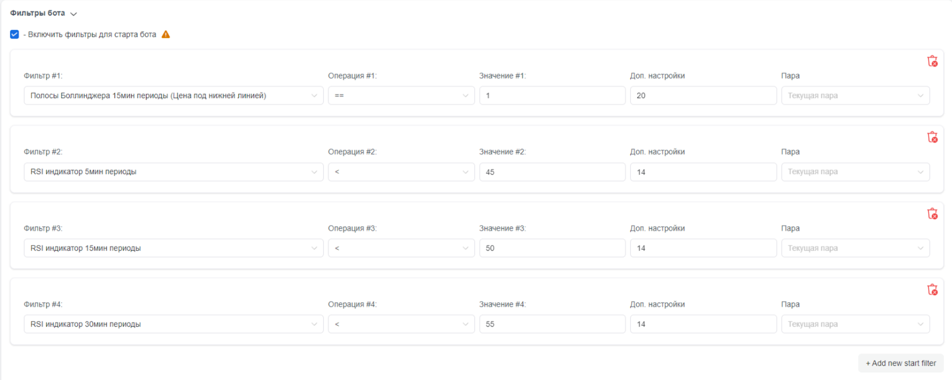
Task: Delete filter #1 using trash icon
Action: pyautogui.click(x=932, y=61)
